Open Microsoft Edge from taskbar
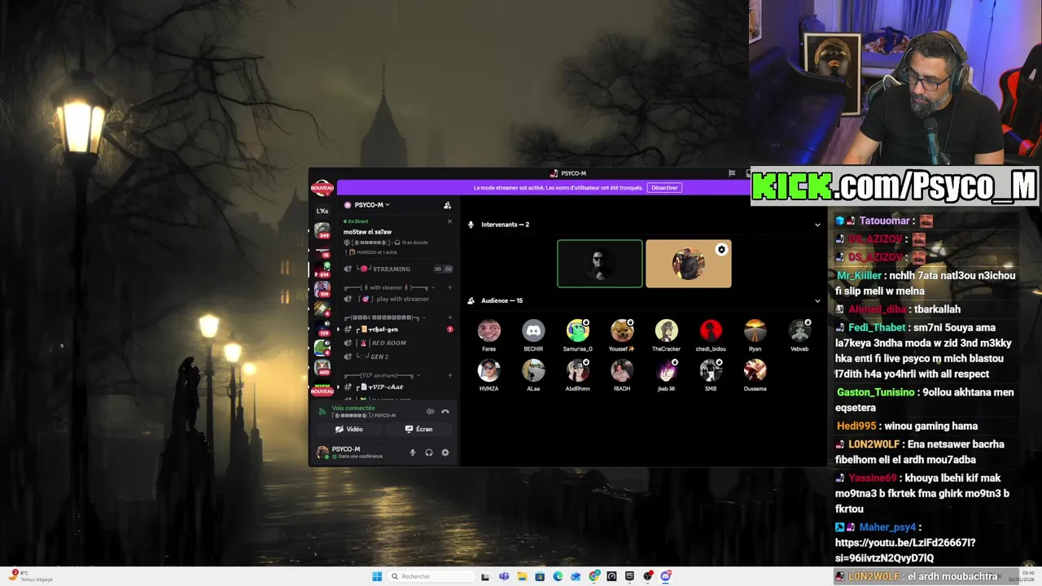1042x586 pixels. (558, 576)
